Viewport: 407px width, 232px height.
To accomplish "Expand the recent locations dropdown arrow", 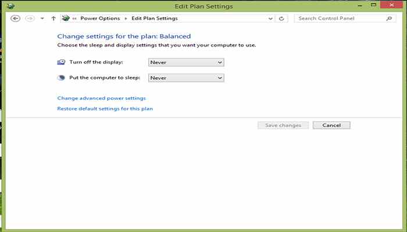I will (x=42, y=19).
